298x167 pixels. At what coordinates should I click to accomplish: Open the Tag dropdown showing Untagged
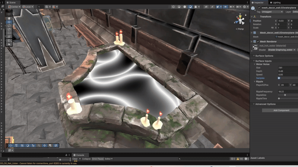pyautogui.click(x=272, y=12)
